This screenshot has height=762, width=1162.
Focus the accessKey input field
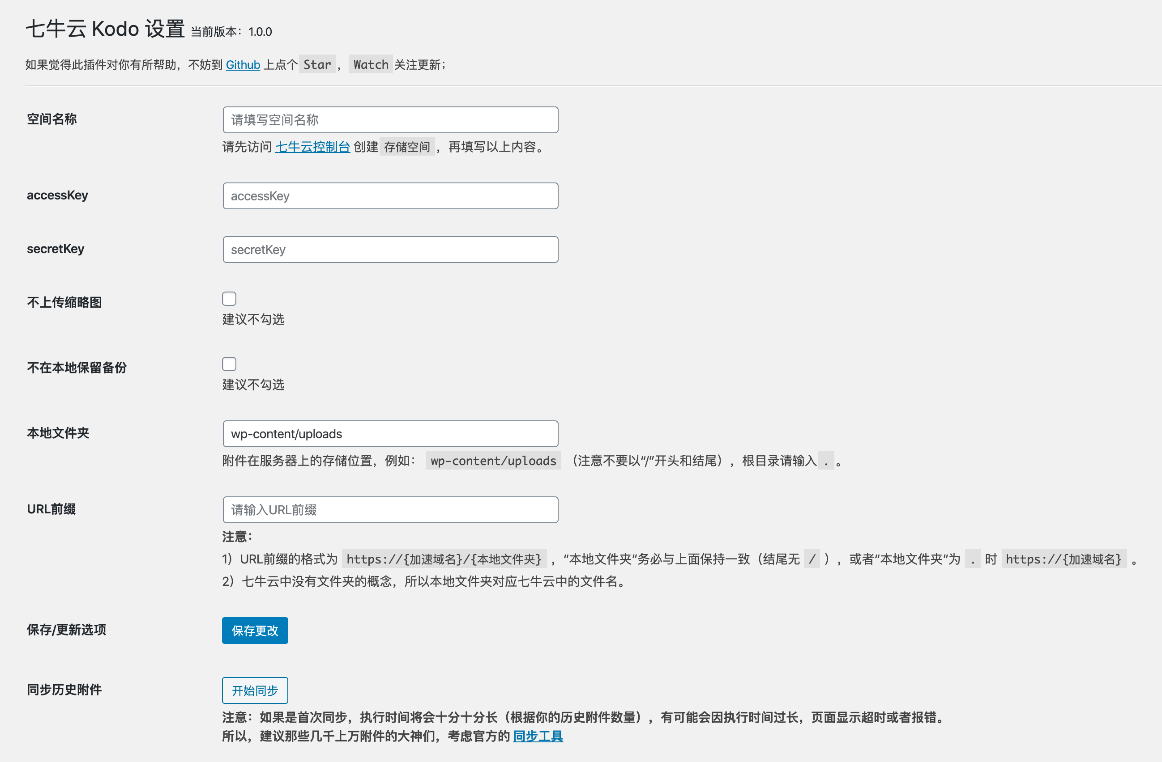(x=390, y=195)
